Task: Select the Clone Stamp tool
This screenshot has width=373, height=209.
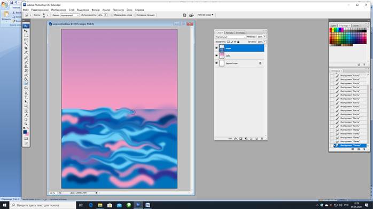Action: click(26, 66)
